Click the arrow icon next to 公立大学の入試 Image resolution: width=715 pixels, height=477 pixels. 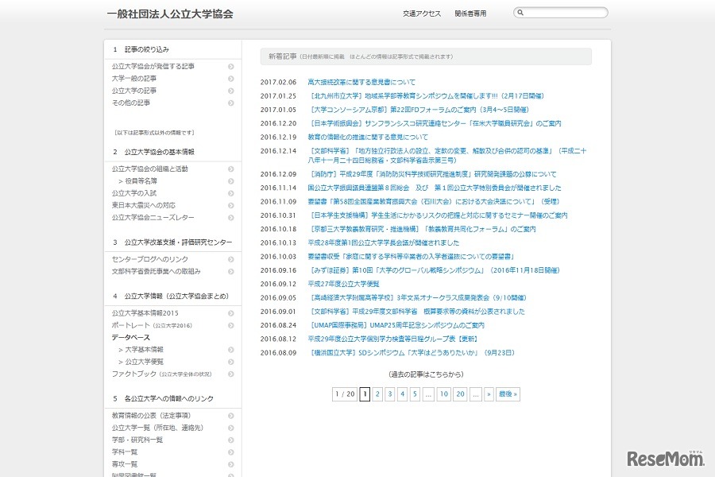tap(230, 193)
